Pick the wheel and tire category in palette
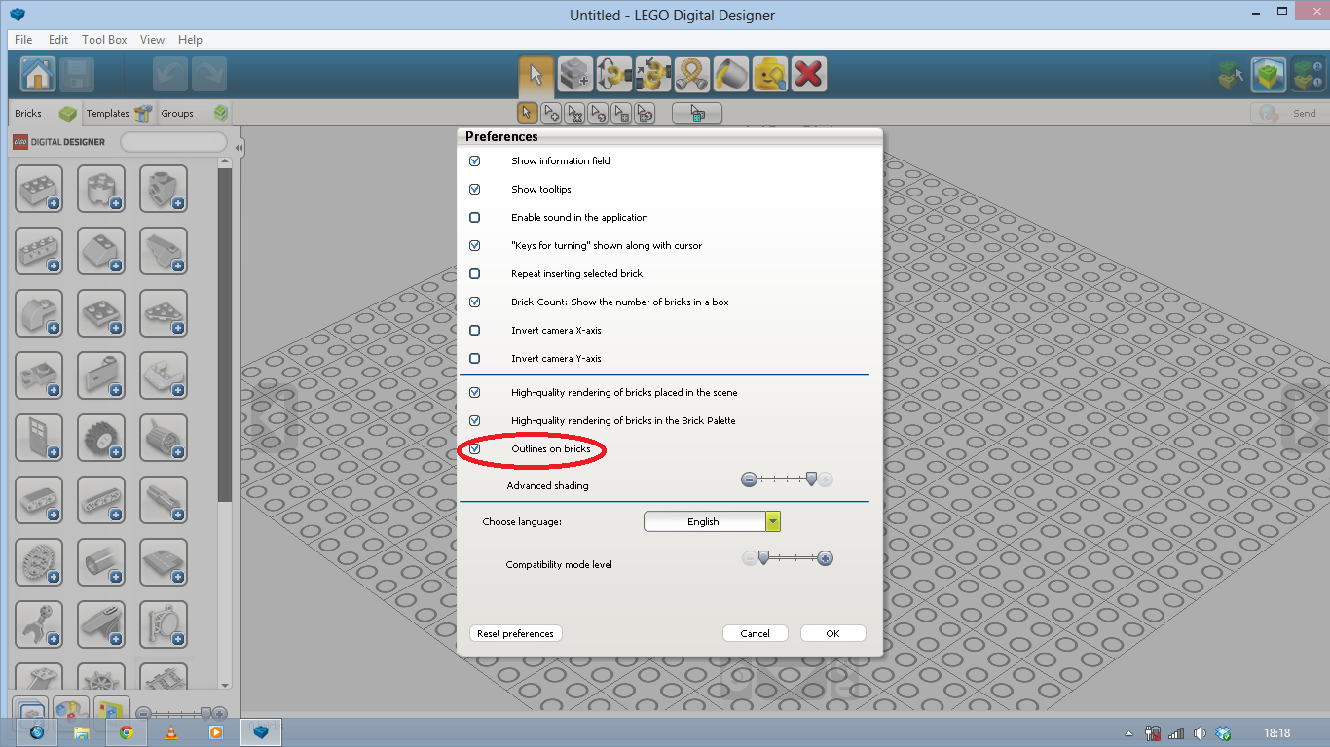Screen dimensions: 1330x747 [101, 438]
